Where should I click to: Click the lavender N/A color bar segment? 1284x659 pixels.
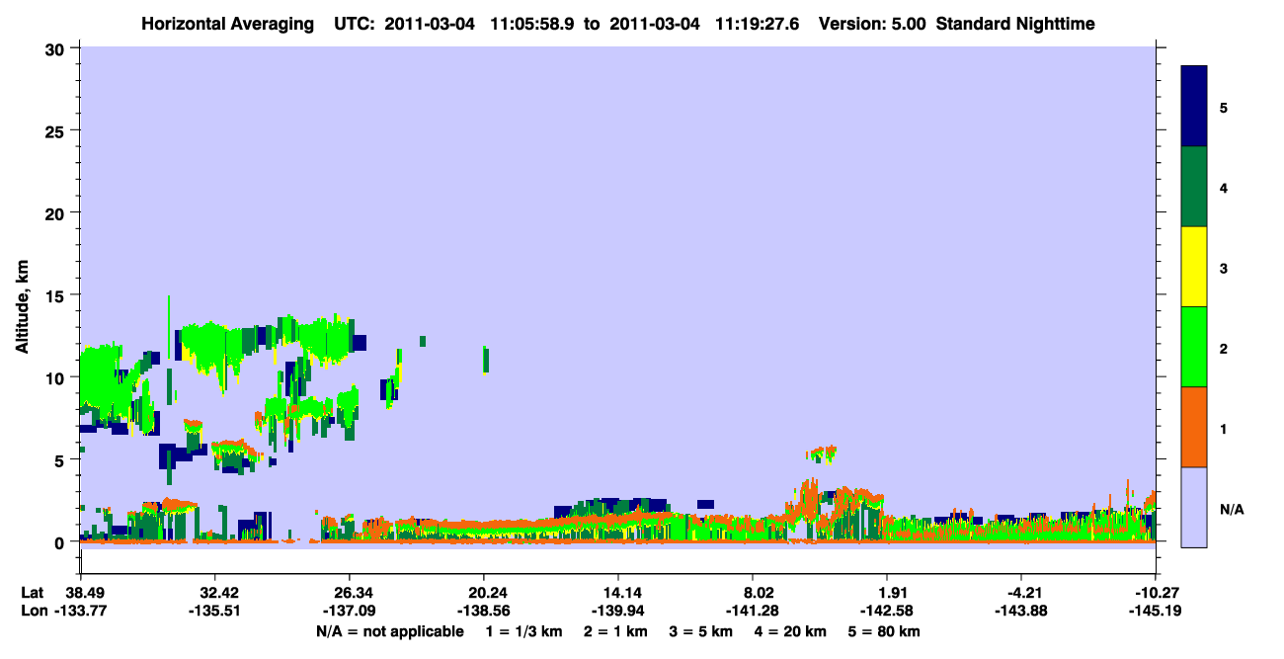[x=1194, y=507]
